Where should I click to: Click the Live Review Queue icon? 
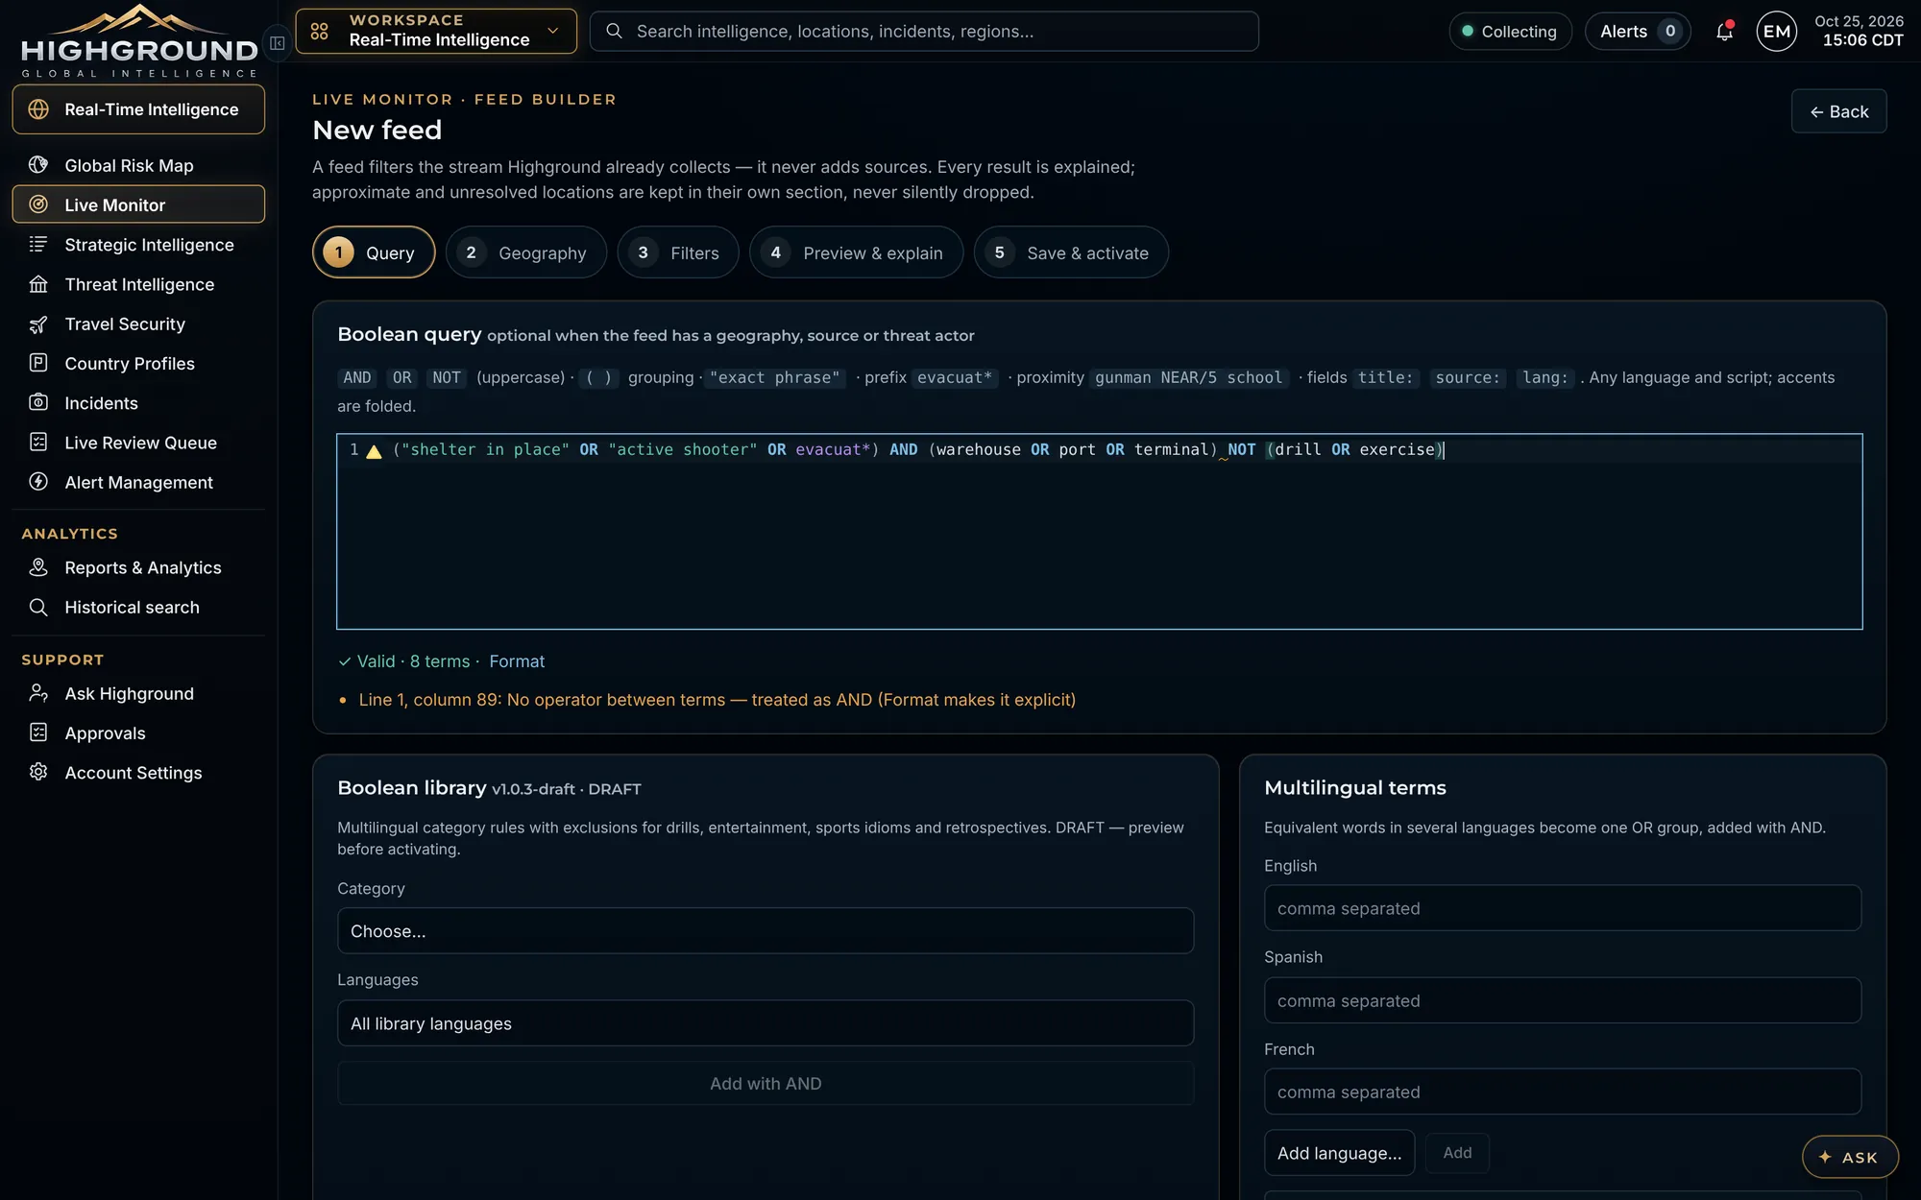38,442
